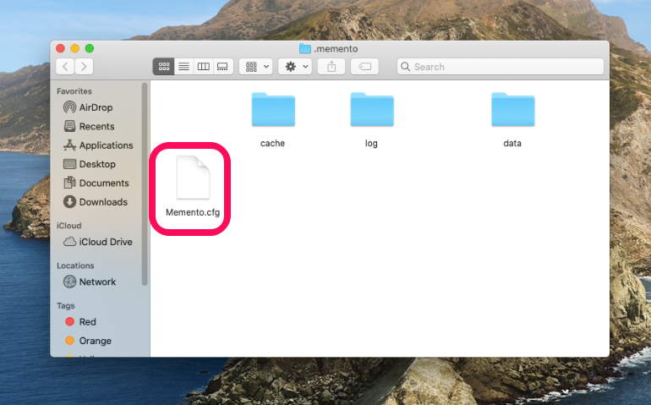This screenshot has height=405, width=651.
Task: Switch to gallery view
Action: (222, 67)
